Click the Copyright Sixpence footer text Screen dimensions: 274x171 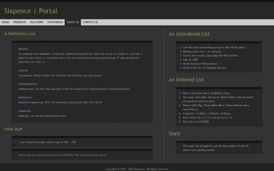coord(137,169)
